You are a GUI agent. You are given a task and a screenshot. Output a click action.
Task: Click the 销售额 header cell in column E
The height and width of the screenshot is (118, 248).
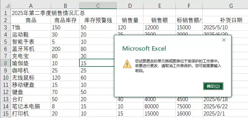159,20
